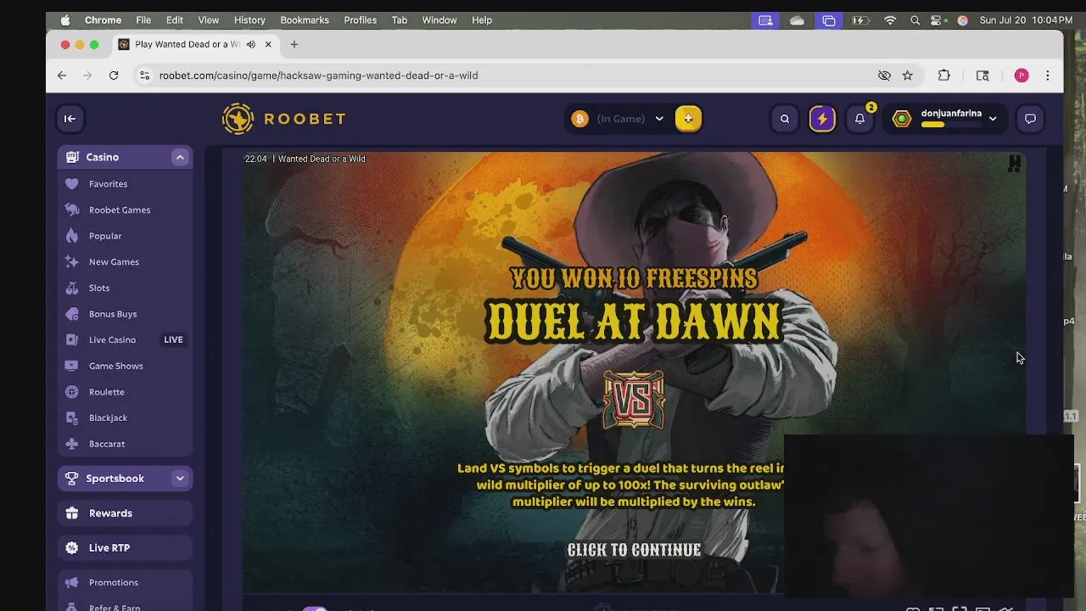Open the Window menu

[439, 20]
